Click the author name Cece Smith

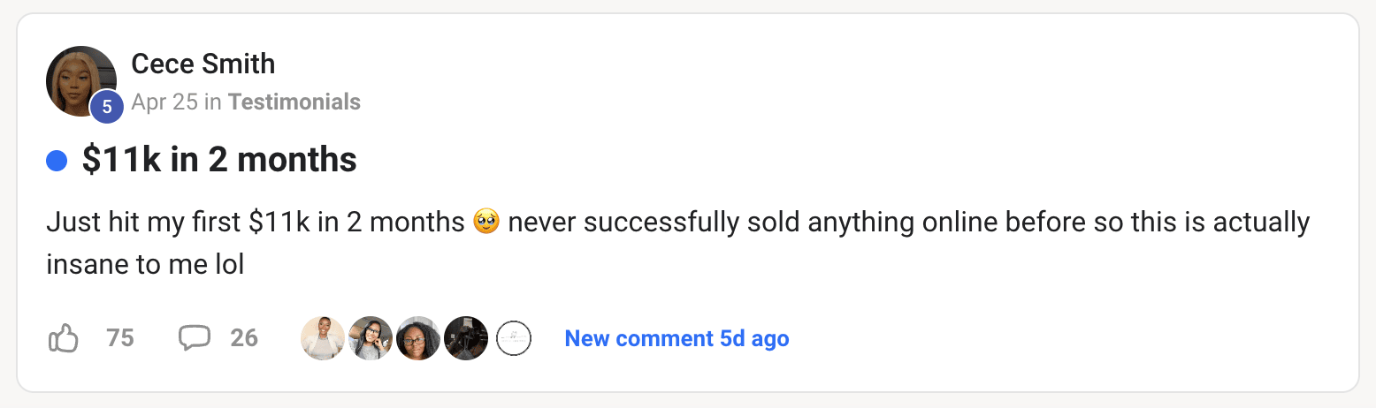203,64
